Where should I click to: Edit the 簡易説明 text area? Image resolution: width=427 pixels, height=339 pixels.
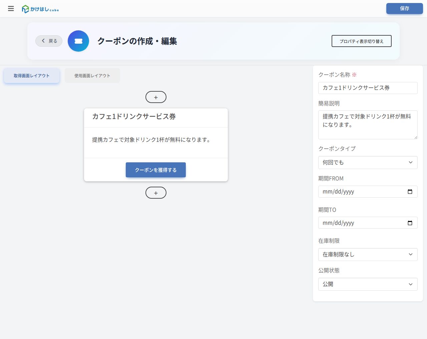click(368, 125)
